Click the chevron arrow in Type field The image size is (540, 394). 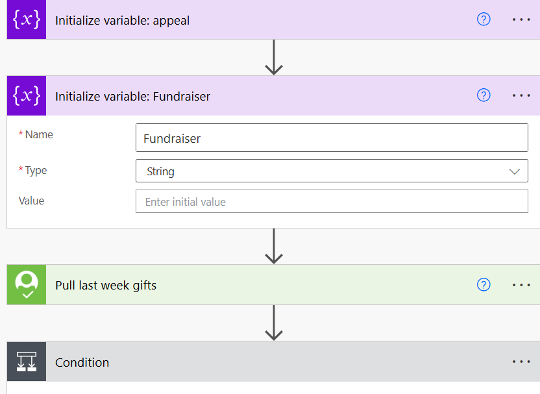pyautogui.click(x=514, y=171)
